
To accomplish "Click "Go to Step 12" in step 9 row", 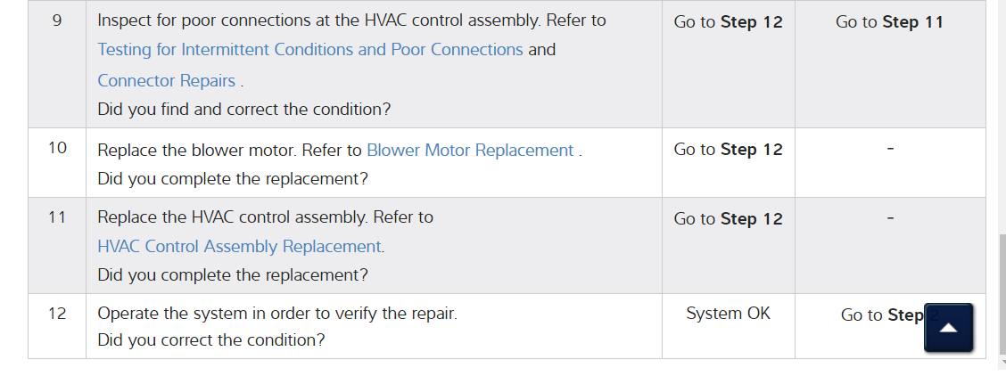I will 728,21.
